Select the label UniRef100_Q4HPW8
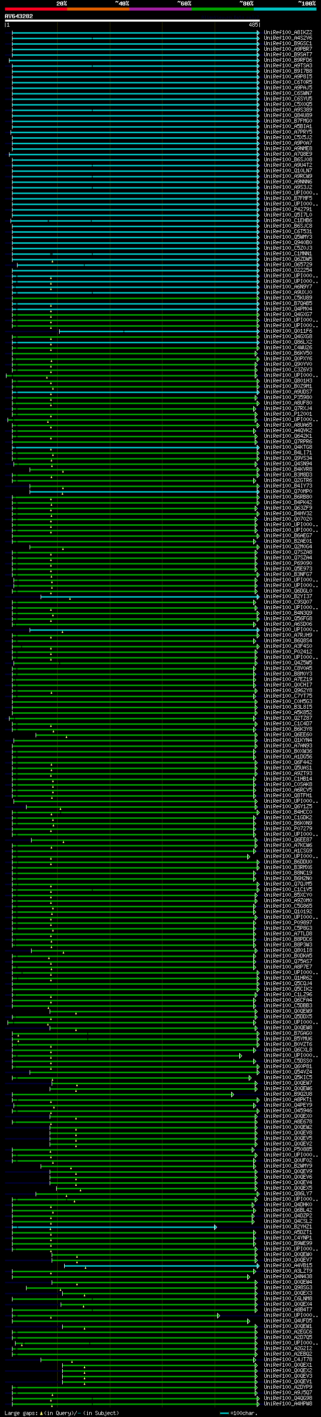Viewport: 321px width, 1417px height. (x=288, y=1404)
